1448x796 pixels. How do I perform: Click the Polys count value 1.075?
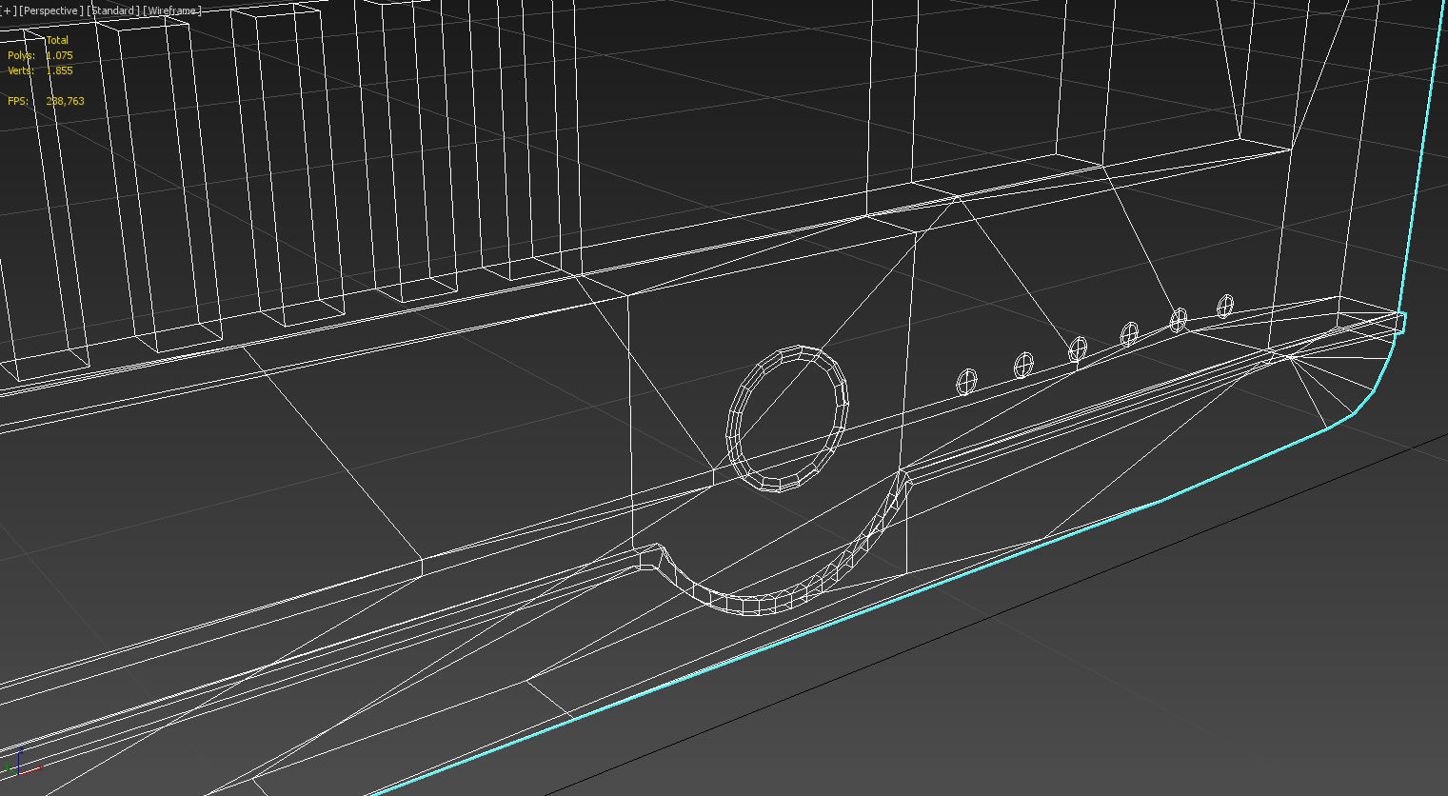click(59, 55)
